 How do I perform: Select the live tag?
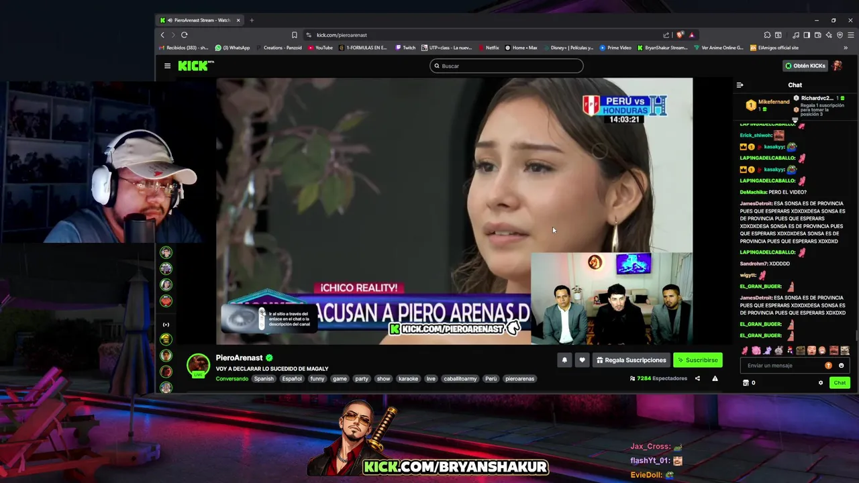[x=431, y=379]
